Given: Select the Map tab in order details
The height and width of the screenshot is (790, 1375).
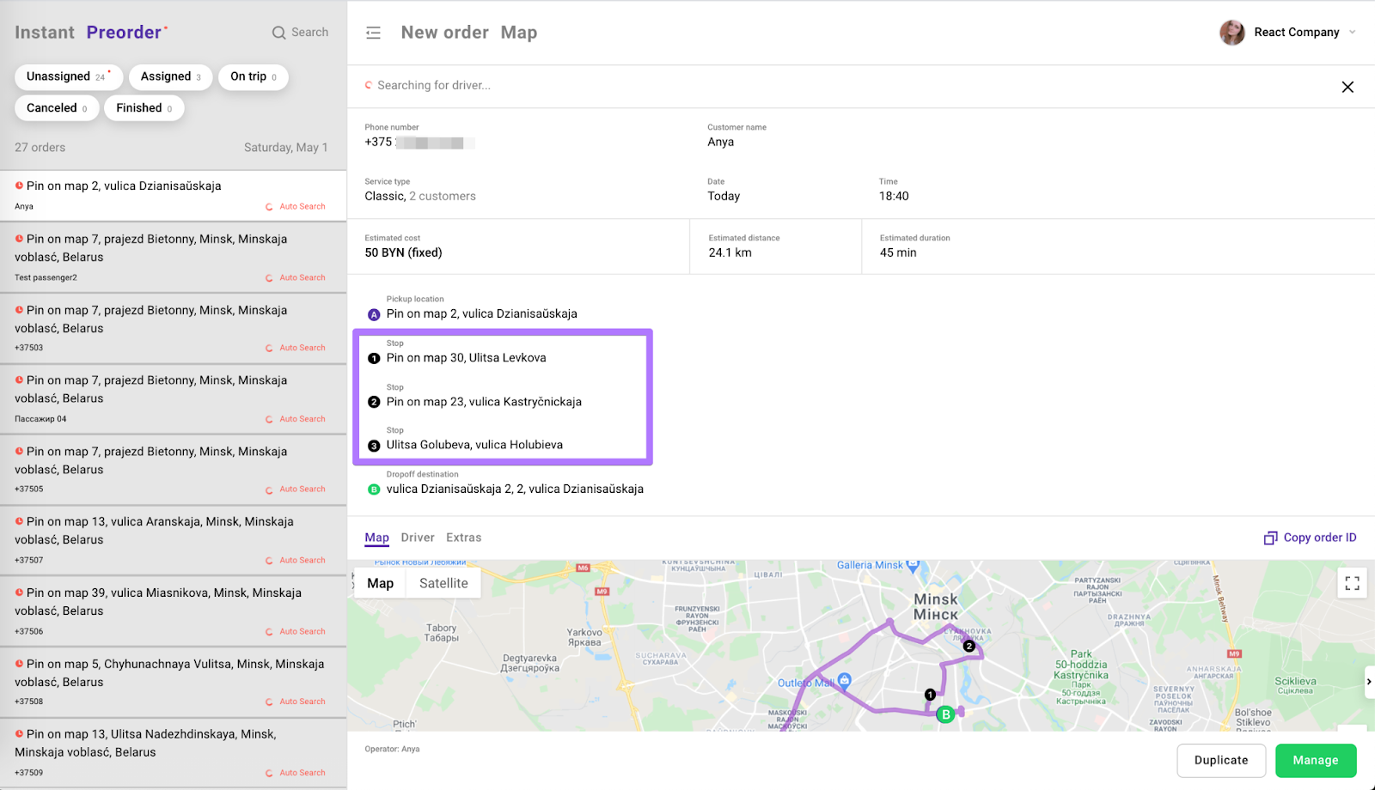Looking at the screenshot, I should click(x=376, y=538).
